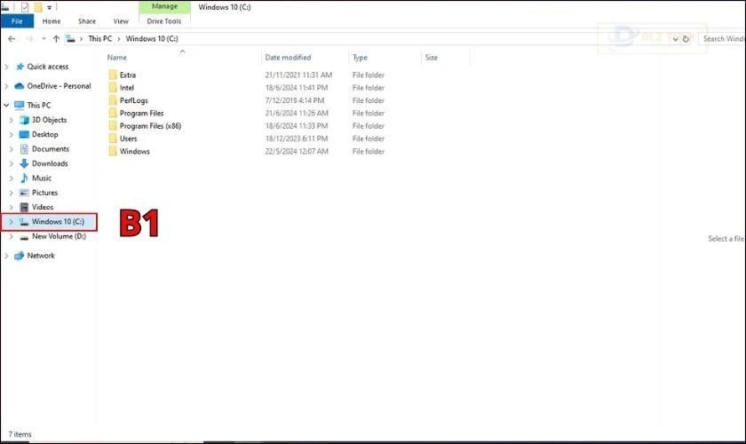The image size is (746, 444).
Task: Click This PC in the address bar breadcrumb
Action: click(100, 39)
